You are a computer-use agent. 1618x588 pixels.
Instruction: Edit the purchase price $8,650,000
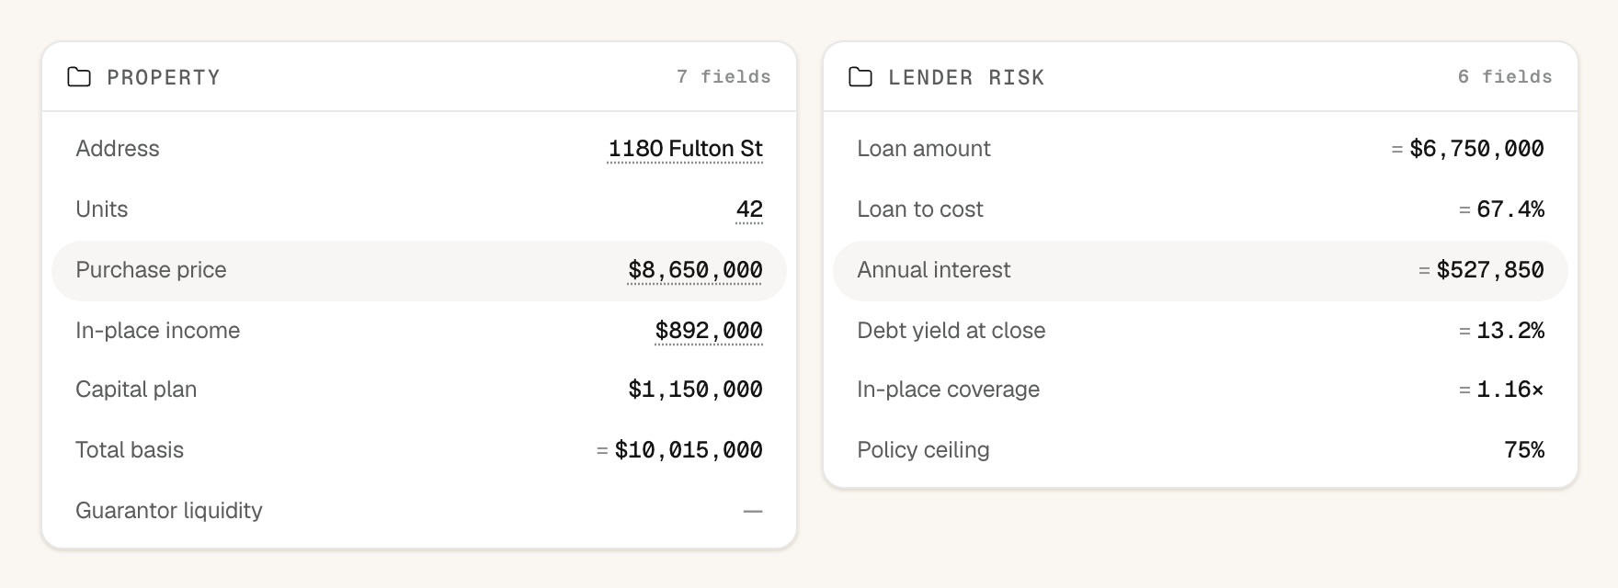coord(695,270)
